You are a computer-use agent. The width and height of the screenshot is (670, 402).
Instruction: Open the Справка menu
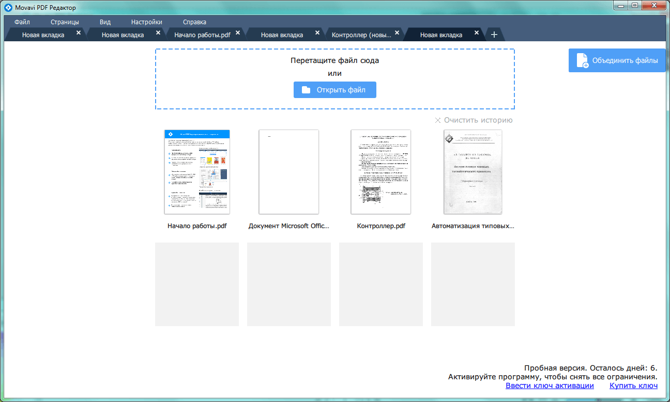(x=194, y=22)
